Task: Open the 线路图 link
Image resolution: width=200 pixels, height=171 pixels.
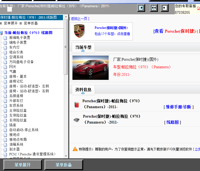Action: (172, 122)
